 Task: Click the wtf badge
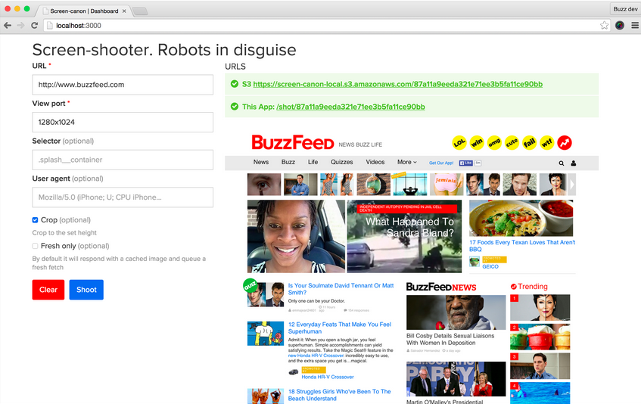[547, 142]
